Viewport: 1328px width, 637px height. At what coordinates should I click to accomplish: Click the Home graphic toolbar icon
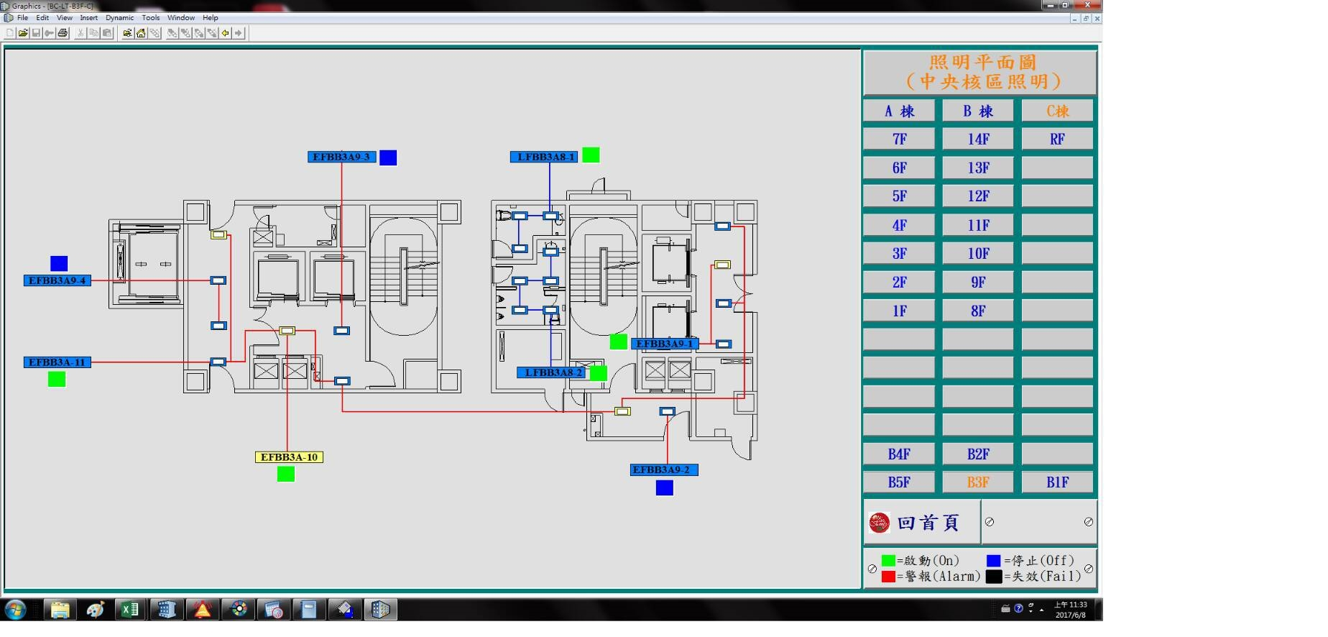click(141, 33)
